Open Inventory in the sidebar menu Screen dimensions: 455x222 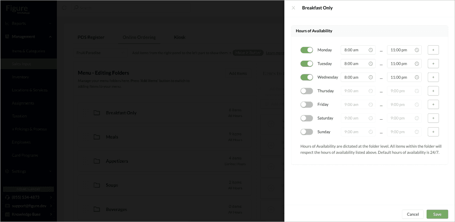coord(20,77)
